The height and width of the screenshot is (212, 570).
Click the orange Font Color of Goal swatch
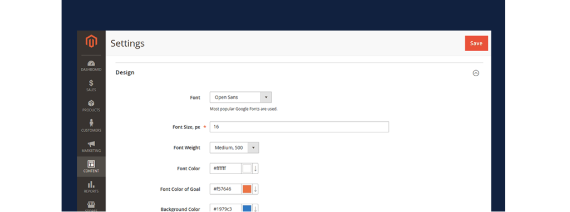point(247,189)
